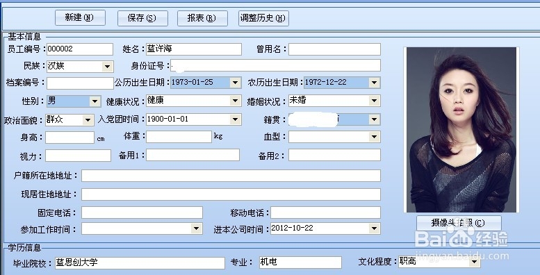Edit the 姓名 field 蓝许海
Screen dimensions: 540x275
click(193, 49)
